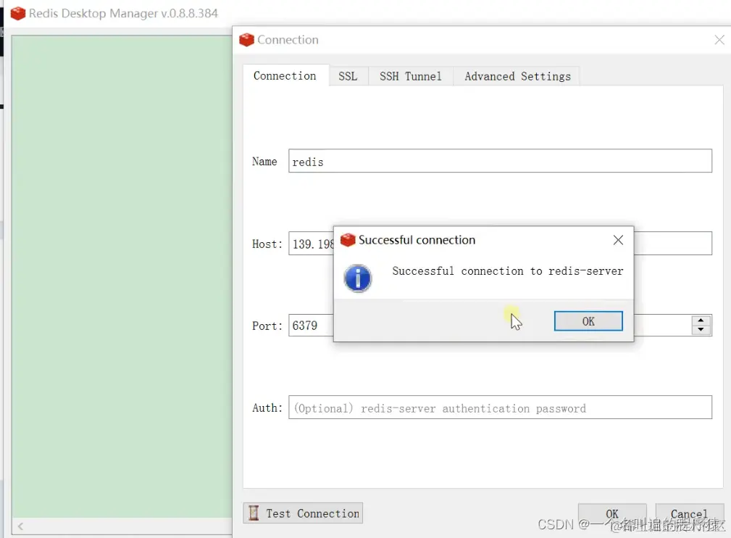
Task: Click the Port label
Action: coord(267,326)
